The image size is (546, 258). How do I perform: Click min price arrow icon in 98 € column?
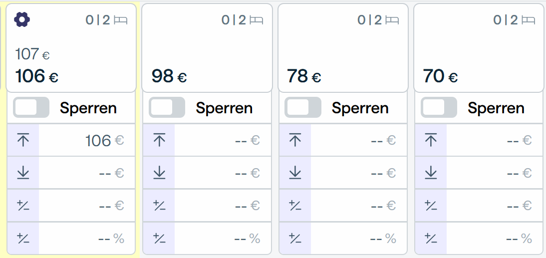click(159, 172)
